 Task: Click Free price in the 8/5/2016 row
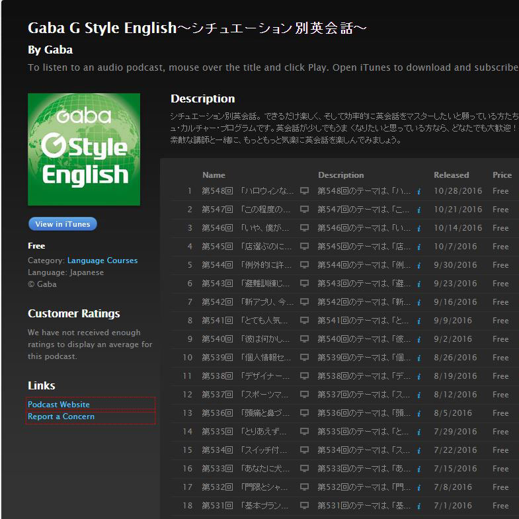(500, 413)
